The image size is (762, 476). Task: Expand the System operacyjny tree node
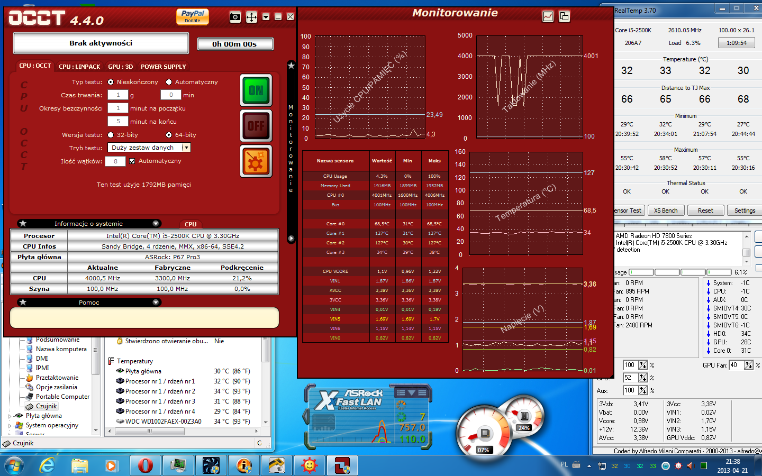[x=10, y=426]
